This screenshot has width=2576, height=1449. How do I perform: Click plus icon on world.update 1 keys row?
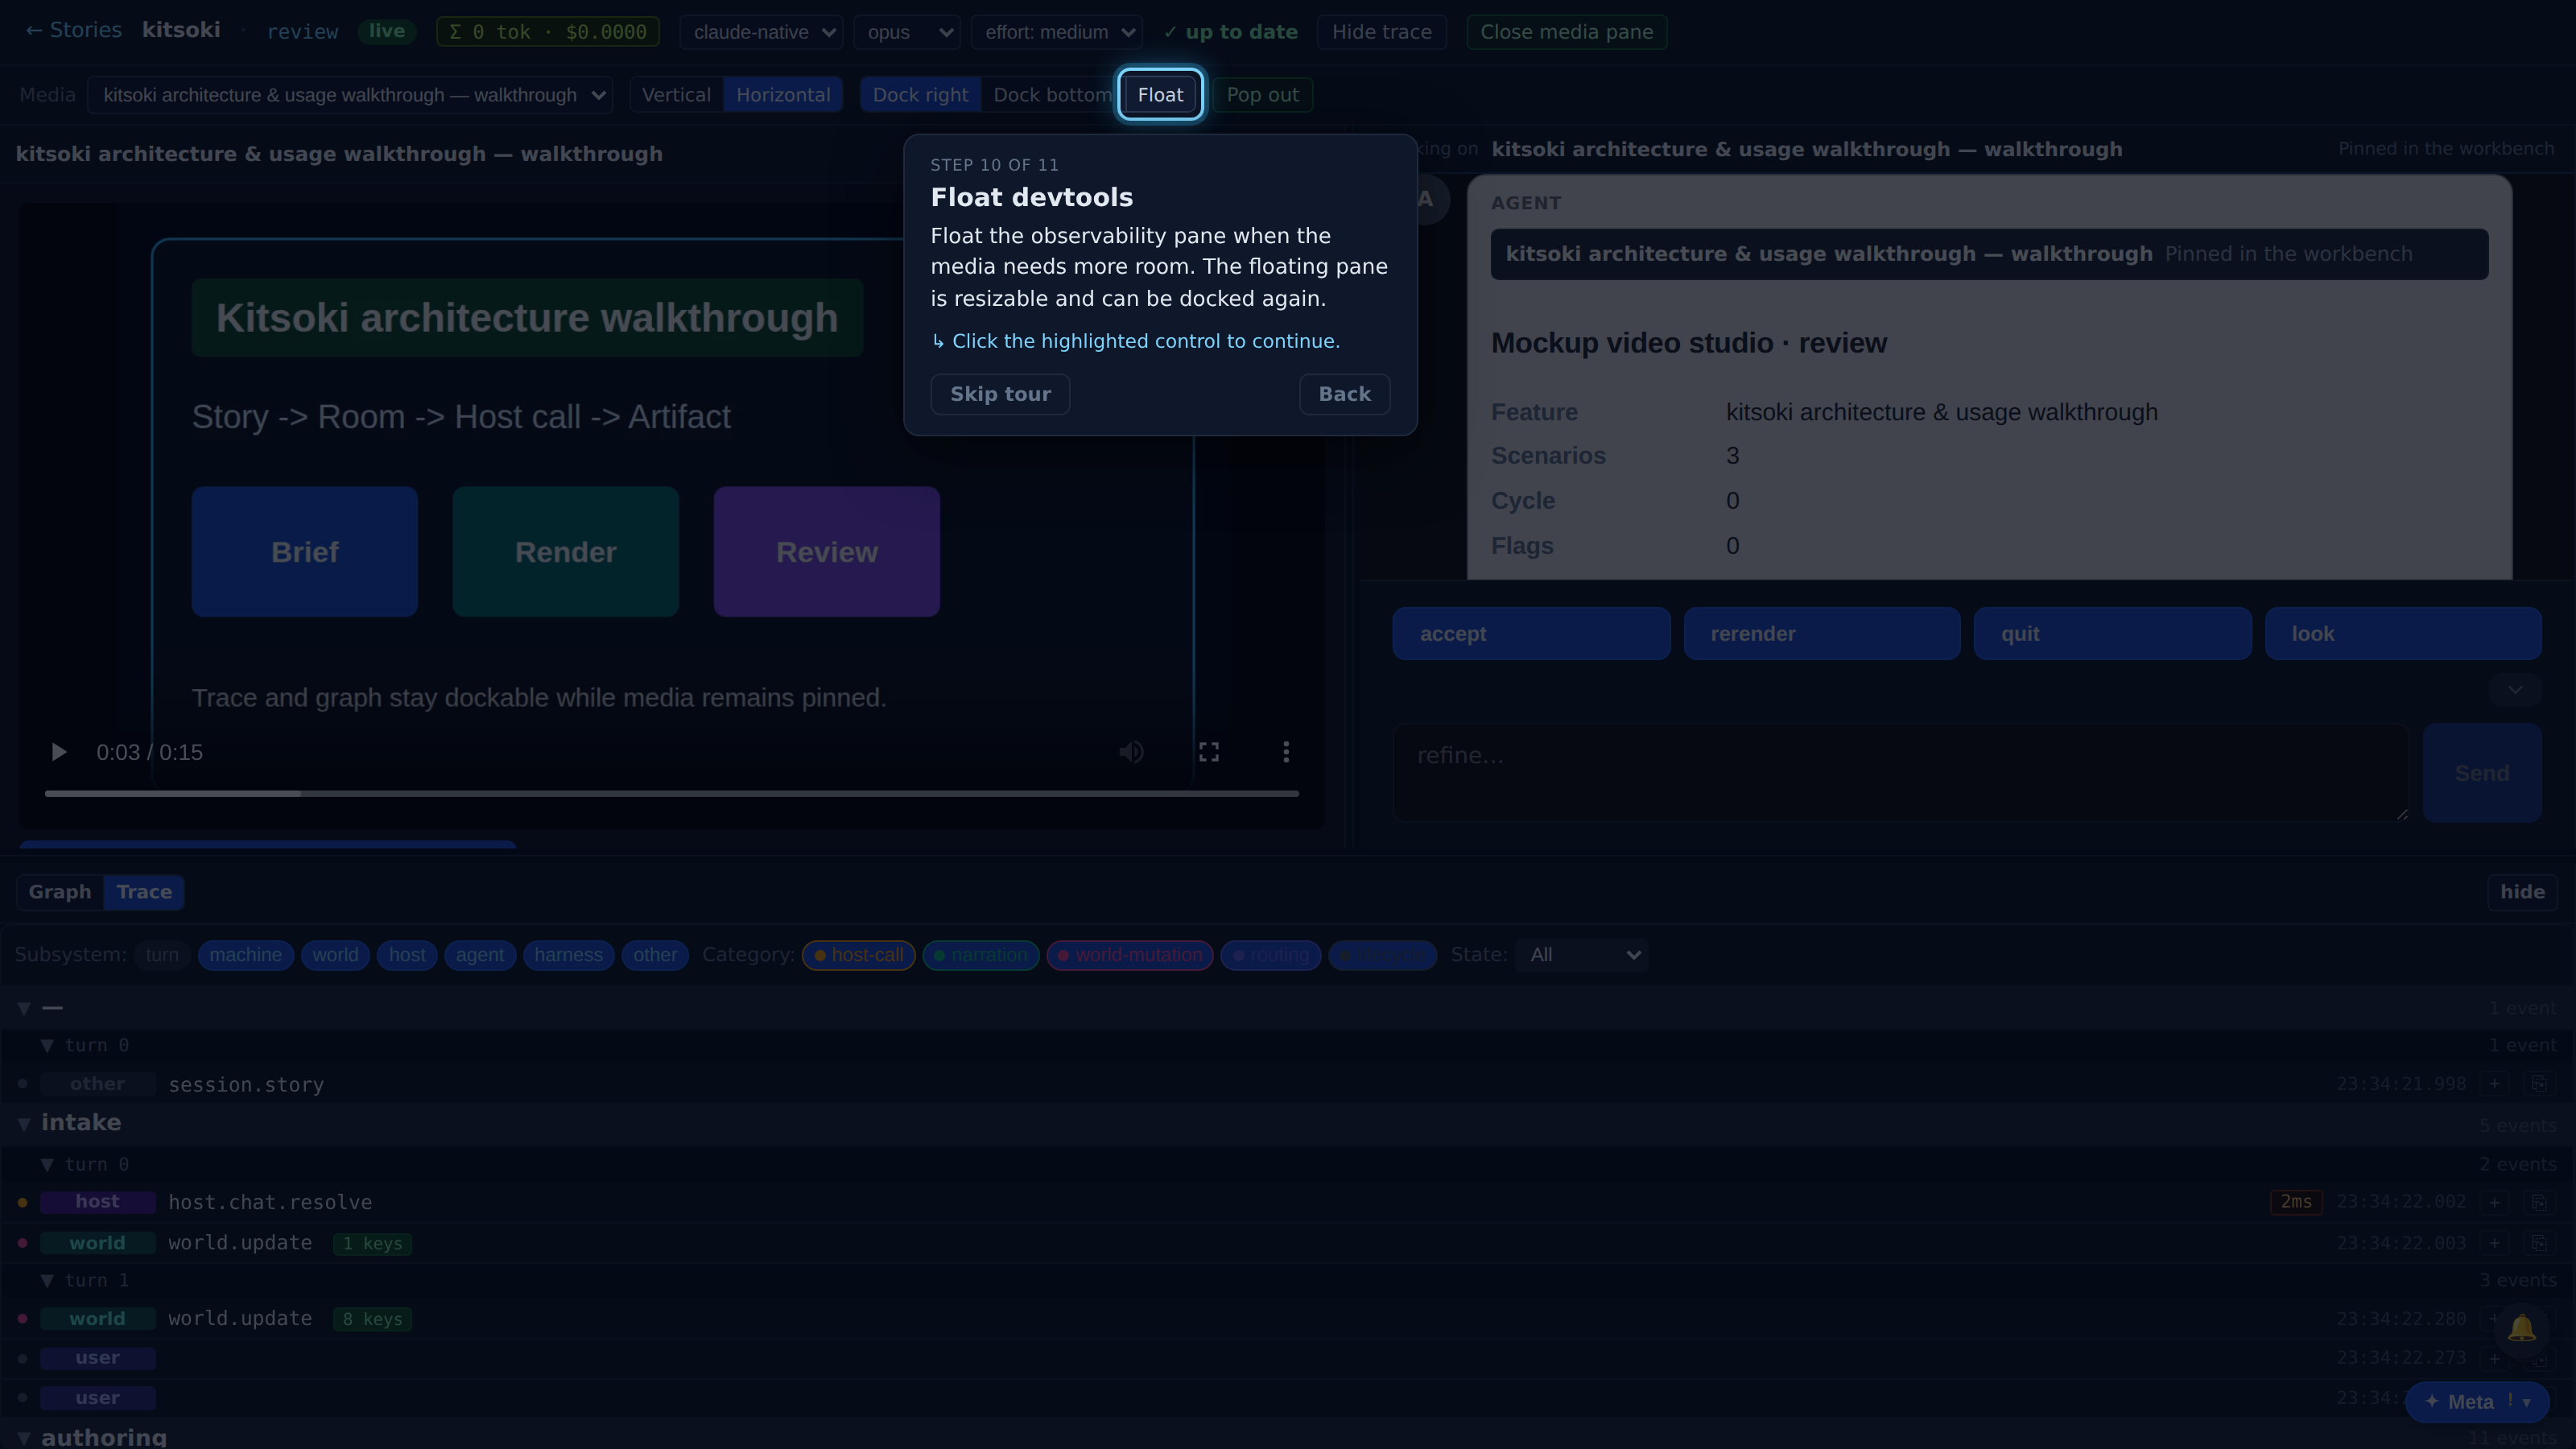pos(2495,1243)
